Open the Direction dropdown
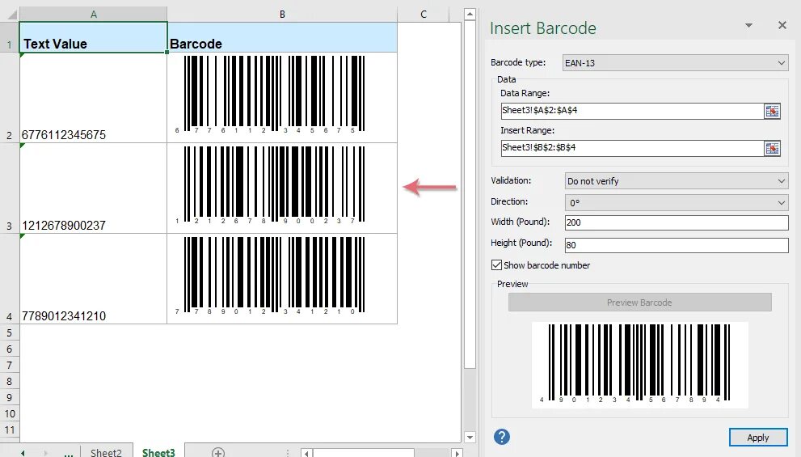The width and height of the screenshot is (801, 457). point(677,202)
